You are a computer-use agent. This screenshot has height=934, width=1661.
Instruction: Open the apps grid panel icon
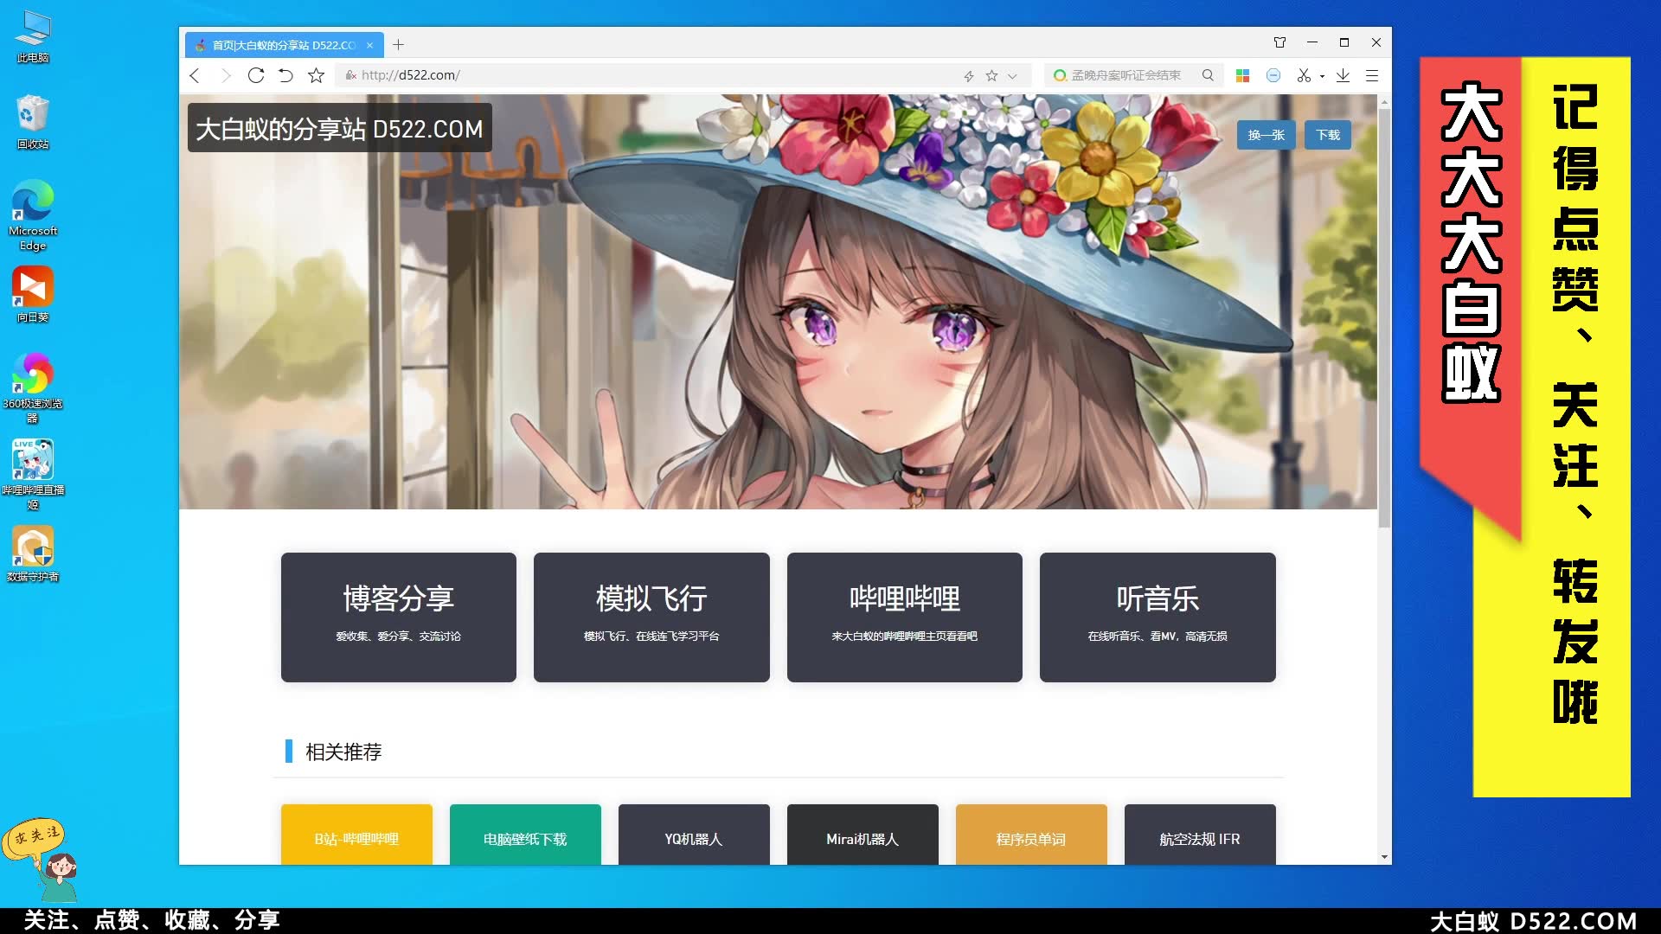1242,75
